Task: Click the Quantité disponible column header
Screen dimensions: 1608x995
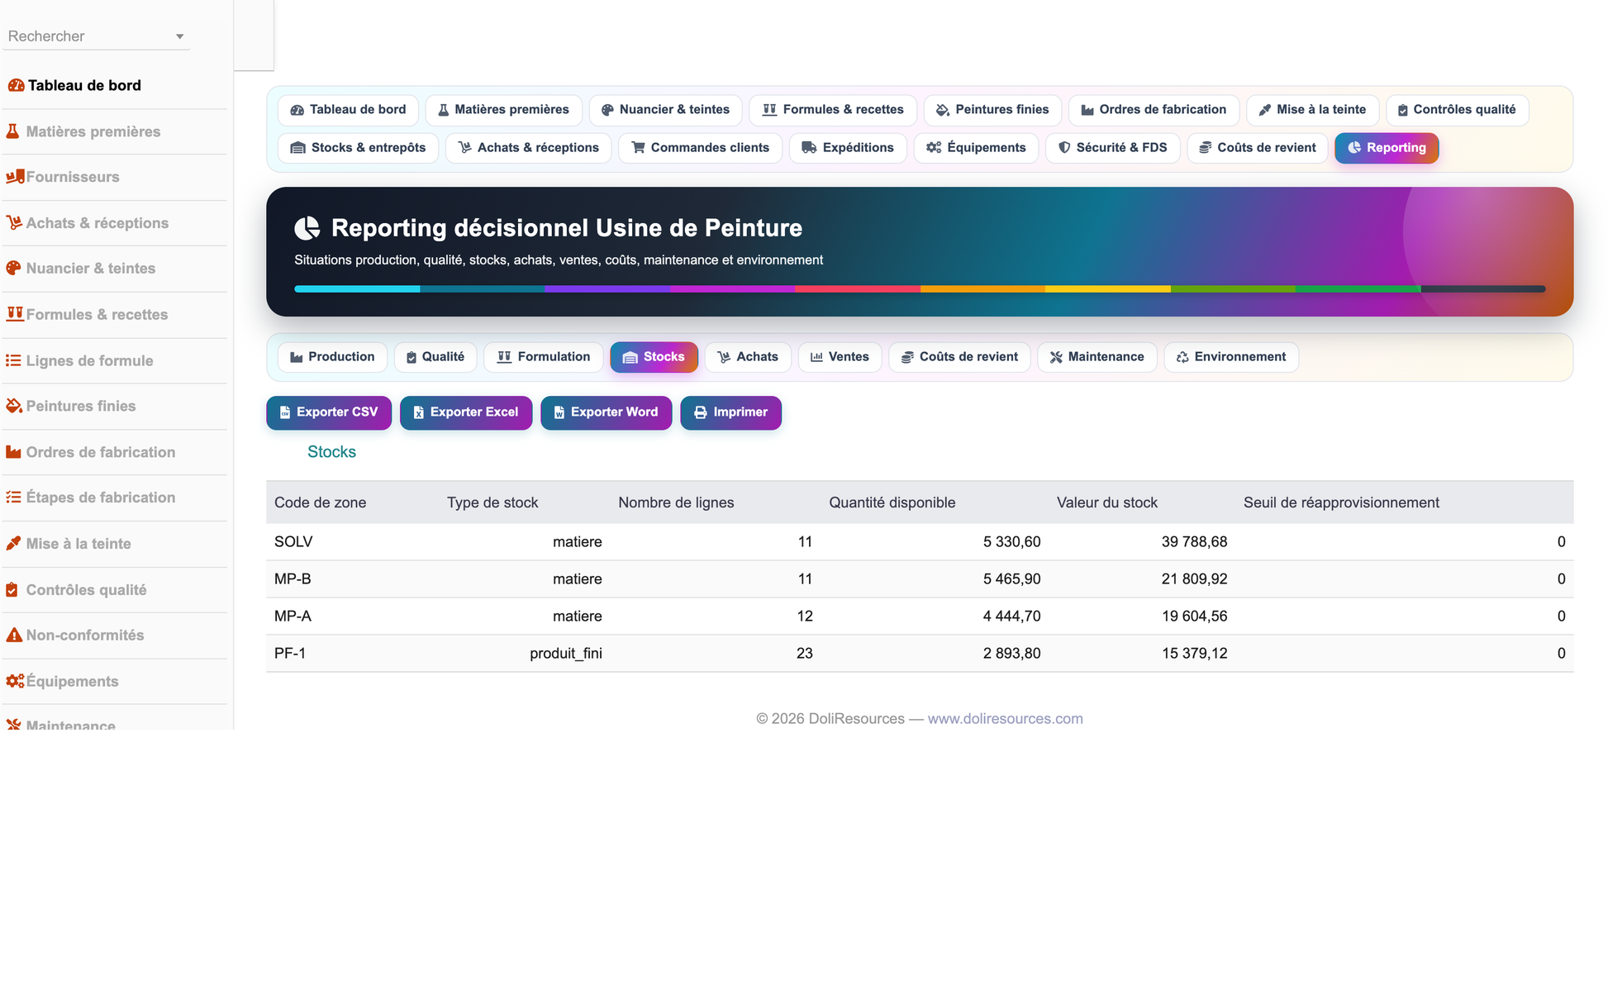Action: coord(892,503)
